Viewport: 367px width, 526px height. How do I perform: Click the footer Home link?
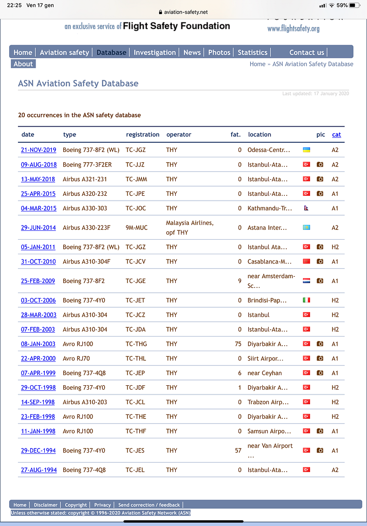[x=20, y=505]
